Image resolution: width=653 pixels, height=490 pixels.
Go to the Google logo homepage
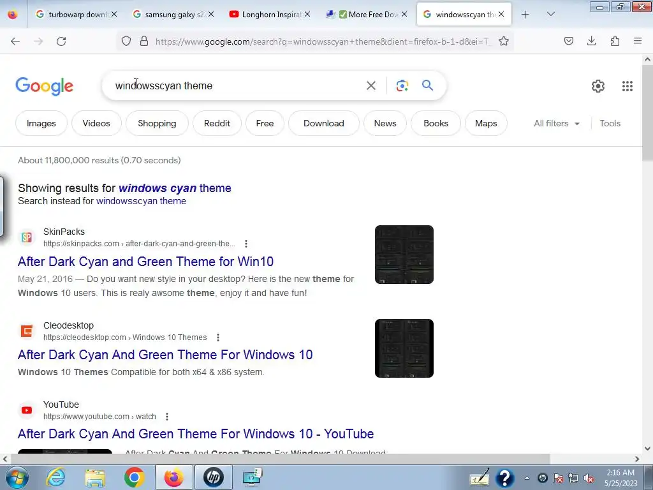point(44,86)
